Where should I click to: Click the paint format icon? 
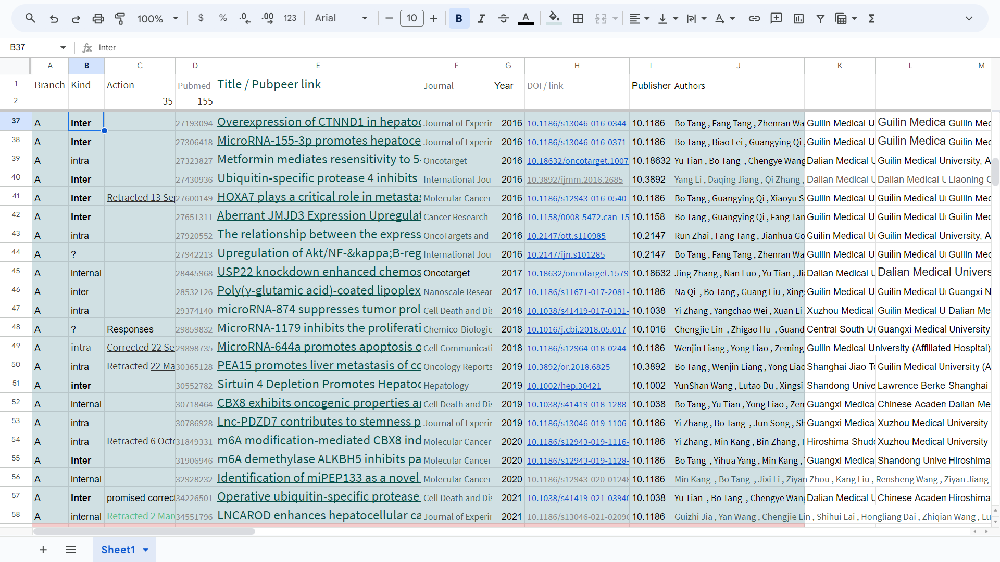pos(120,19)
